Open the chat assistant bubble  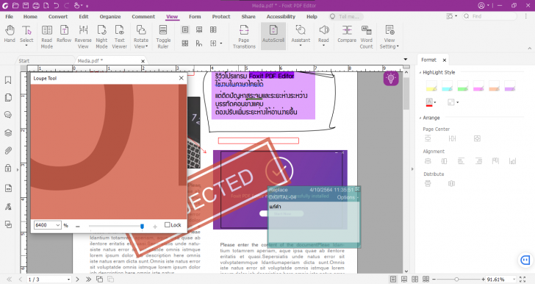click(525, 260)
